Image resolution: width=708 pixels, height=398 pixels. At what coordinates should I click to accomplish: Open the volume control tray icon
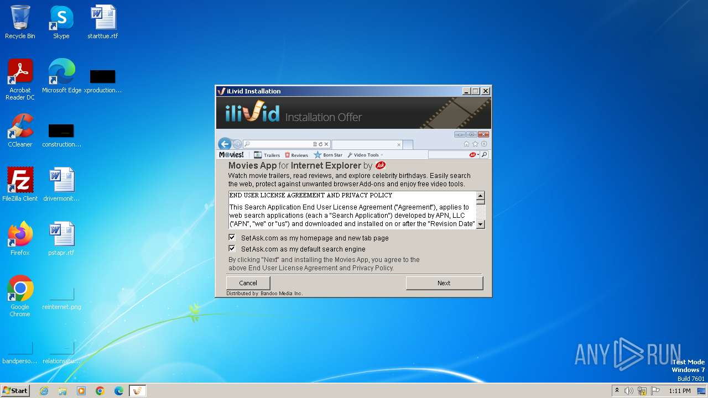tap(629, 391)
